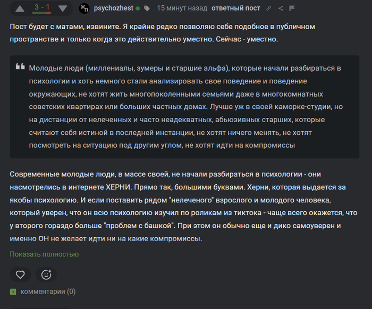Click the psychozhest author avatar
Screen dimensions: 372x309
tap(84, 8)
